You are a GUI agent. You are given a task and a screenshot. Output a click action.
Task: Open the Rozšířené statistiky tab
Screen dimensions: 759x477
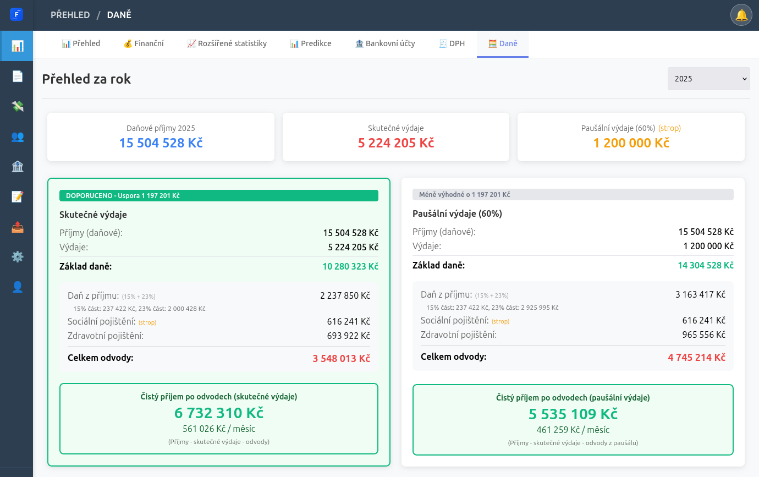coord(227,43)
